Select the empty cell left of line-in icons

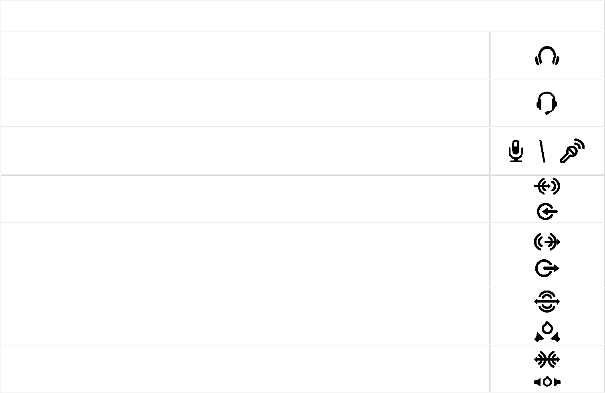[245, 199]
